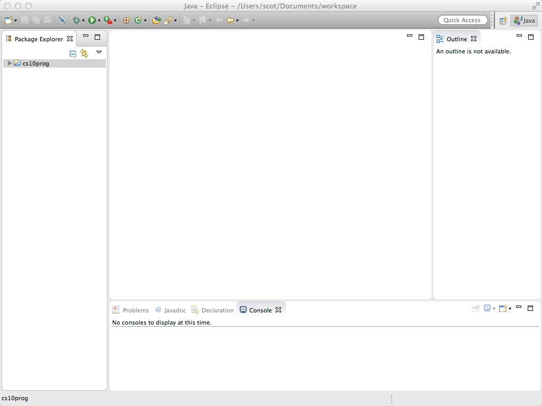Image resolution: width=542 pixels, height=406 pixels.
Task: Minimize the Package Explorer panel
Action: [x=86, y=36]
